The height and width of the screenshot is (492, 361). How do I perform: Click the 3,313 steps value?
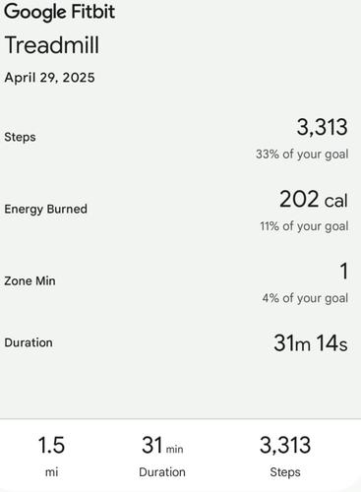(x=322, y=127)
